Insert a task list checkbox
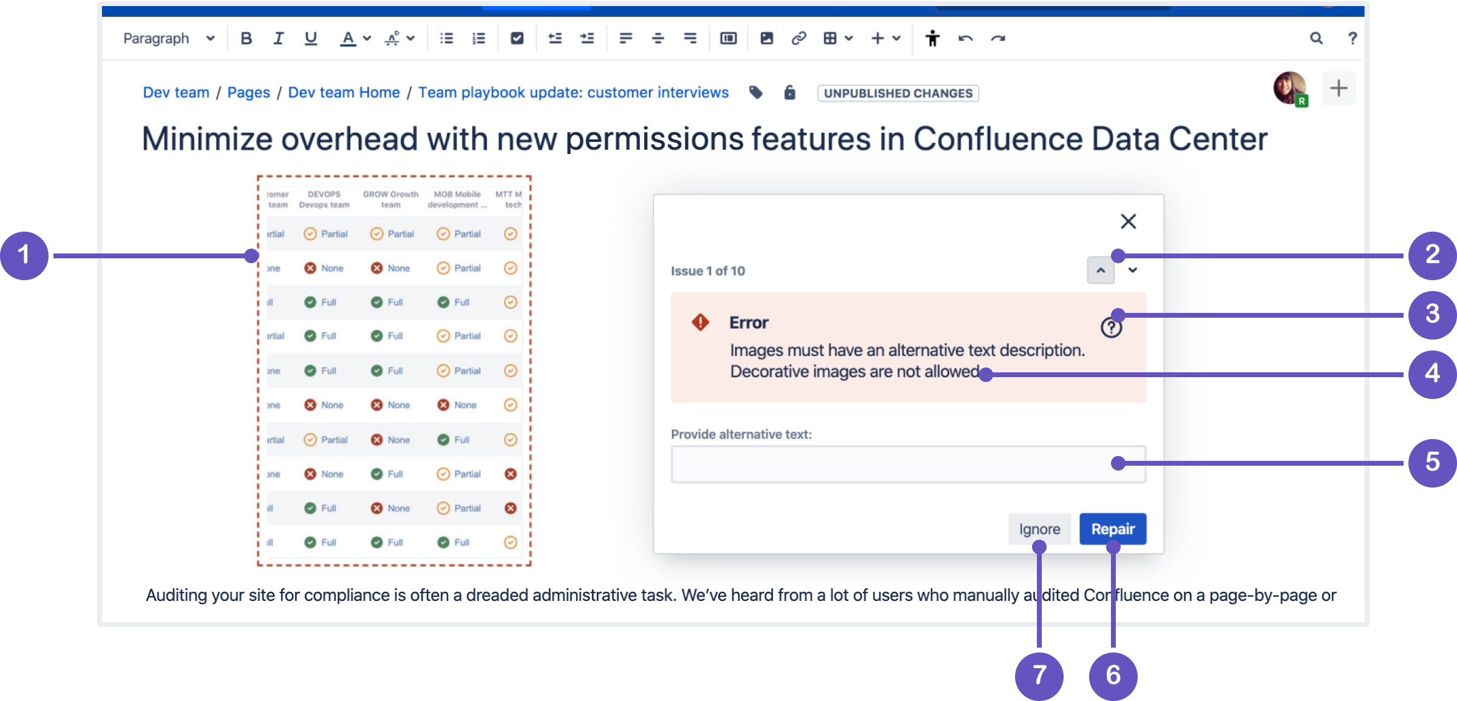The image size is (1457, 701). [x=517, y=39]
